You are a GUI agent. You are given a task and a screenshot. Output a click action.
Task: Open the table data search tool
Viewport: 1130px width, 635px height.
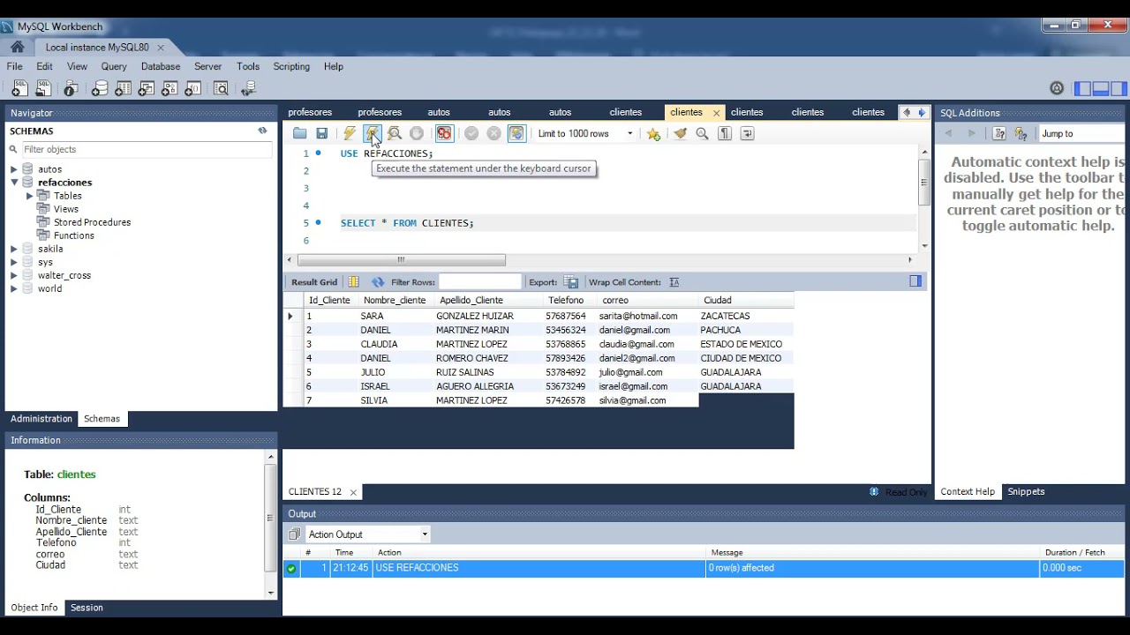tap(221, 88)
